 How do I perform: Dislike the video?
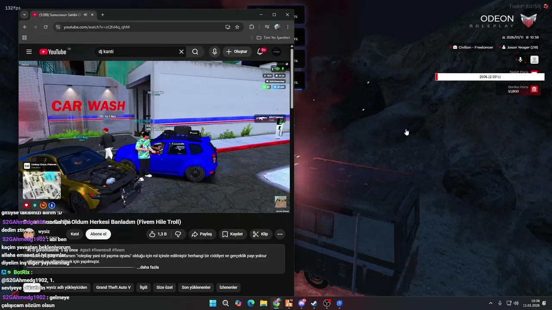click(x=178, y=234)
